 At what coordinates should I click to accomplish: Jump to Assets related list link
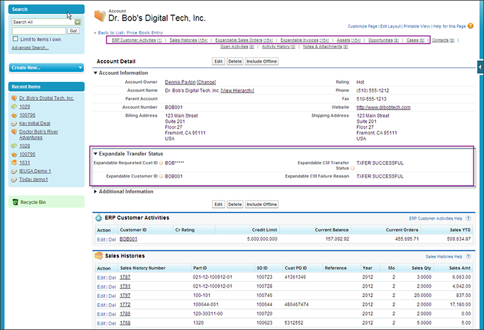(349, 40)
